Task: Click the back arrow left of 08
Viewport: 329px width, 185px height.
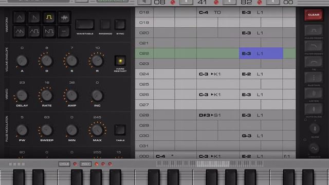Action: (x=144, y=2)
